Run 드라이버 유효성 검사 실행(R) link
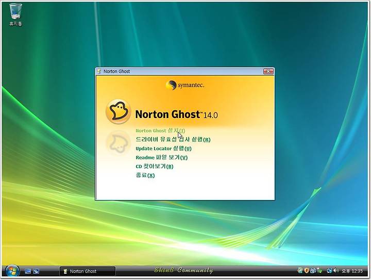 [173, 139]
